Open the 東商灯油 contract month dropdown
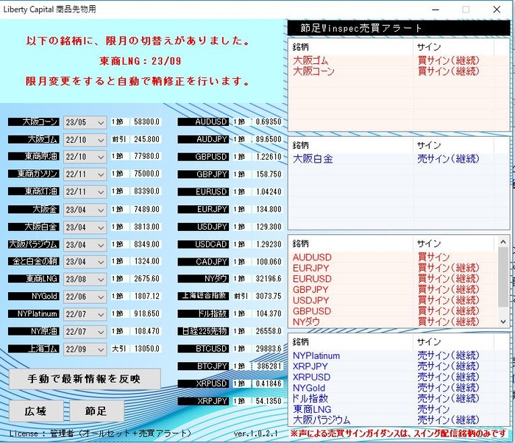The width and height of the screenshot is (515, 443). (85, 191)
